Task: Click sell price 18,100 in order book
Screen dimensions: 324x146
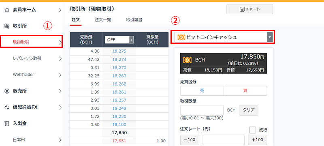Action: (119, 125)
